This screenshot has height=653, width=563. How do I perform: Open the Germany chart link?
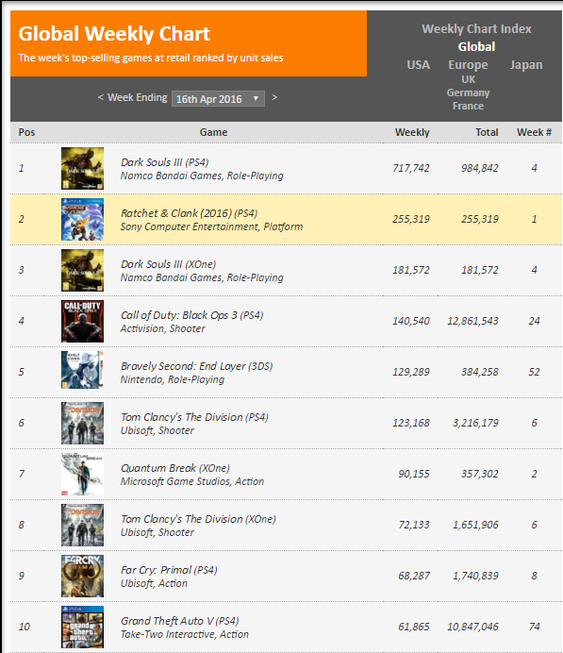coord(468,92)
